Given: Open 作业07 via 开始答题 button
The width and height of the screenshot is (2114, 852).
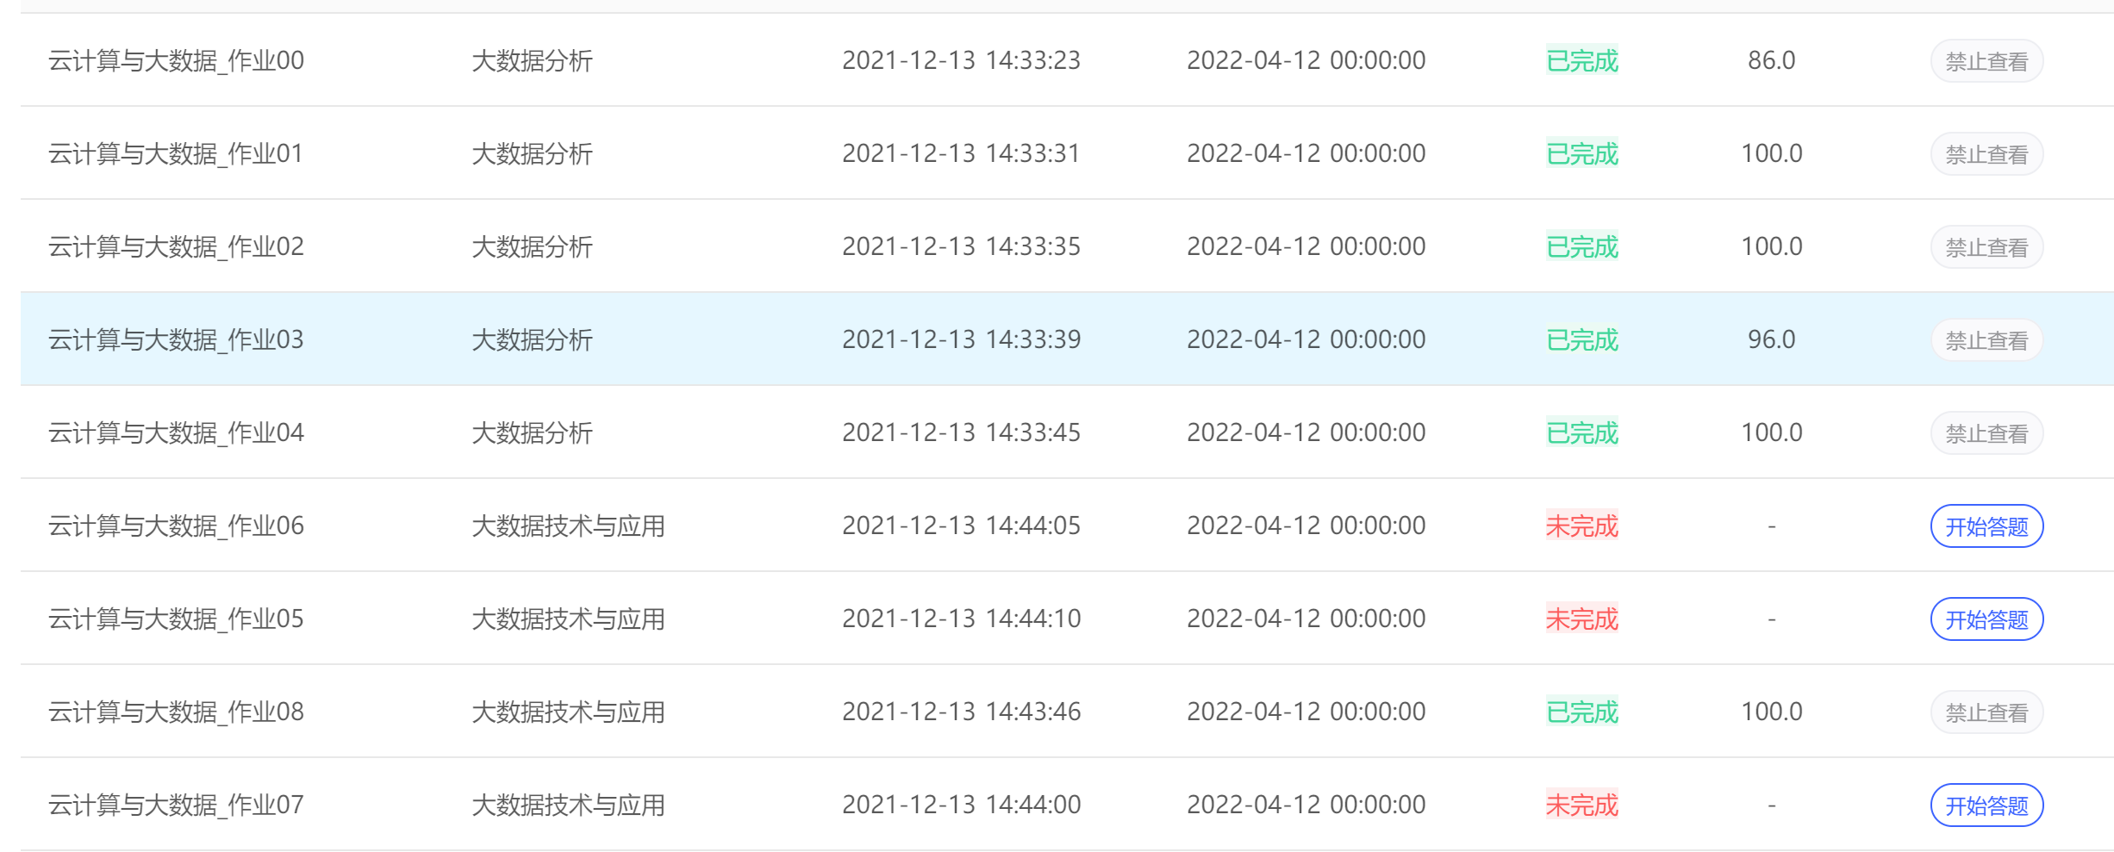Looking at the screenshot, I should pos(1986,805).
